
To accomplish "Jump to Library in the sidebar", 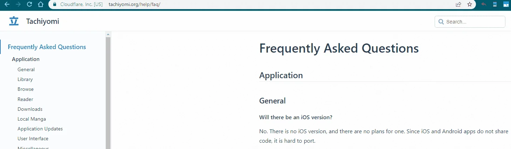I will coord(25,79).
